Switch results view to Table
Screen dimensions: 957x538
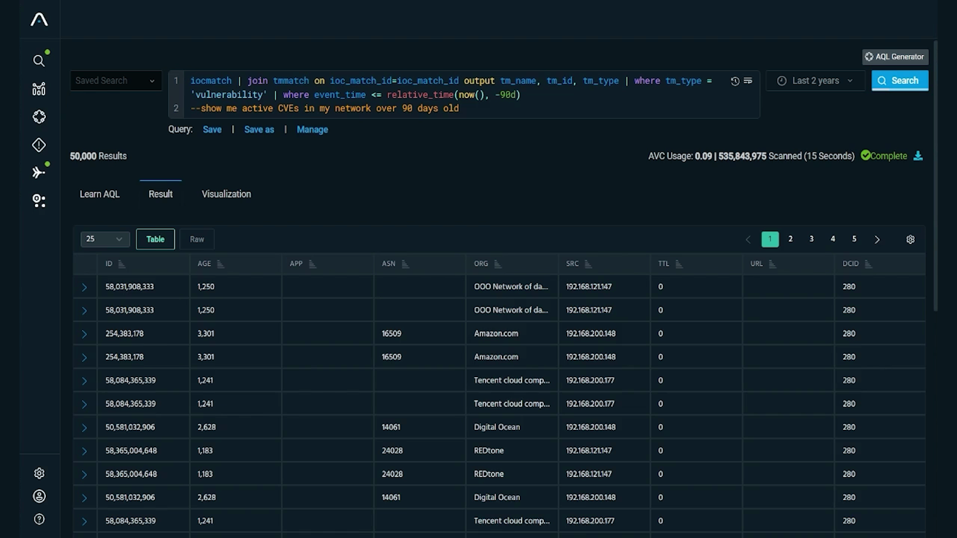point(155,239)
